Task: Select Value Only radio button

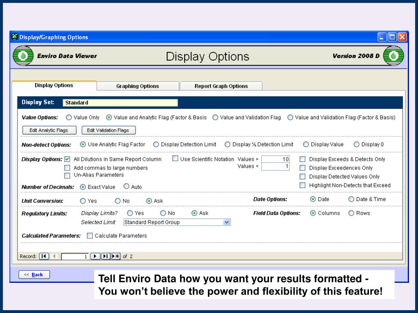Action: (x=69, y=117)
